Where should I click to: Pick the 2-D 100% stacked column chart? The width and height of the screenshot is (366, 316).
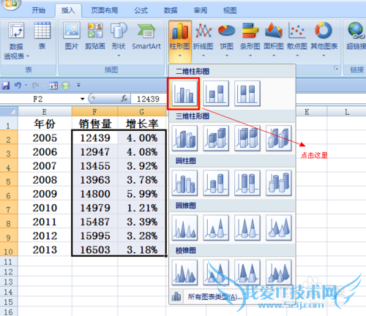point(247,94)
